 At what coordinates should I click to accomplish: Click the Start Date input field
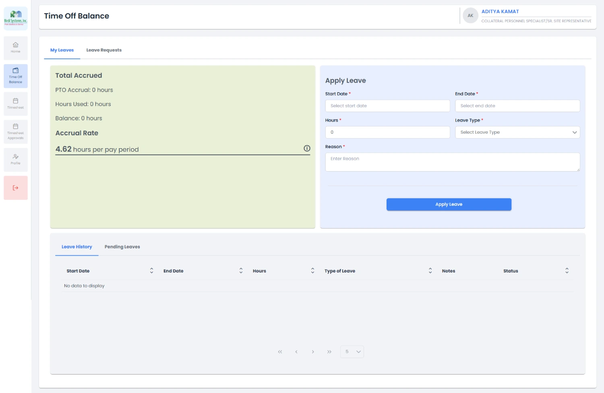(x=387, y=106)
